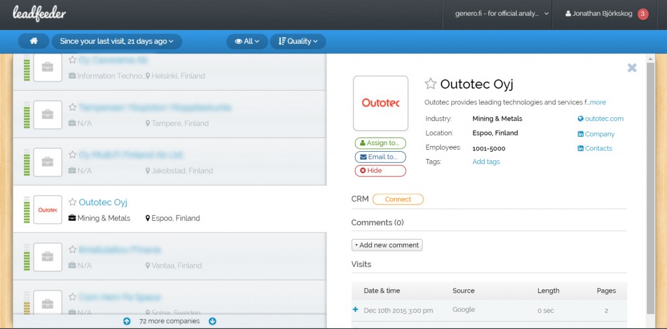667x329 pixels.
Task: Open the 'Since your last visit' date dropdown
Action: 117,41
